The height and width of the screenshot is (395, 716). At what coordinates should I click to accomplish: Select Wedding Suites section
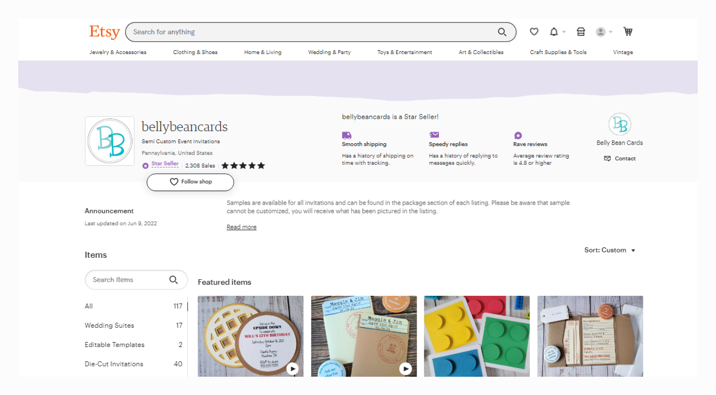[134, 325]
